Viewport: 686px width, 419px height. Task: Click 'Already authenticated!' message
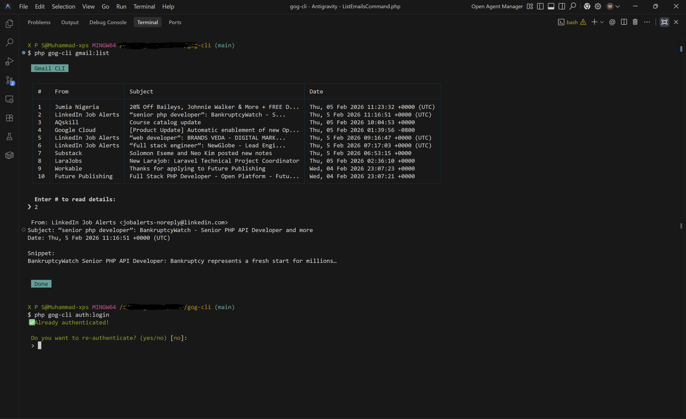pos(71,322)
